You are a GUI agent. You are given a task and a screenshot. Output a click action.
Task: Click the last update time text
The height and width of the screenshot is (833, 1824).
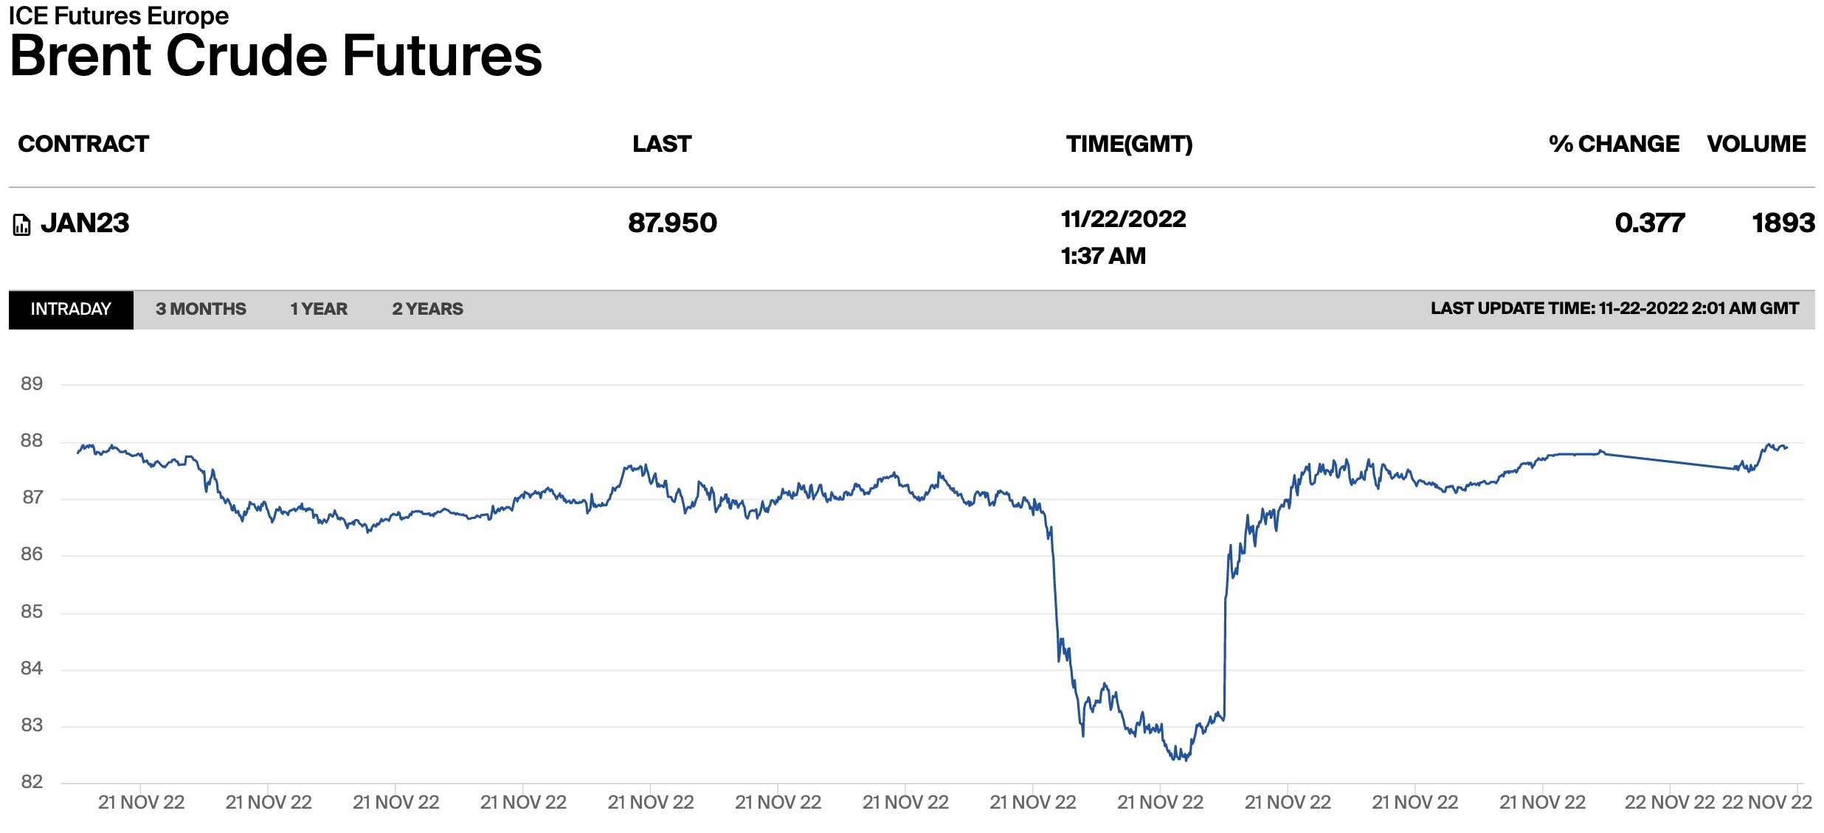[x=1614, y=309]
